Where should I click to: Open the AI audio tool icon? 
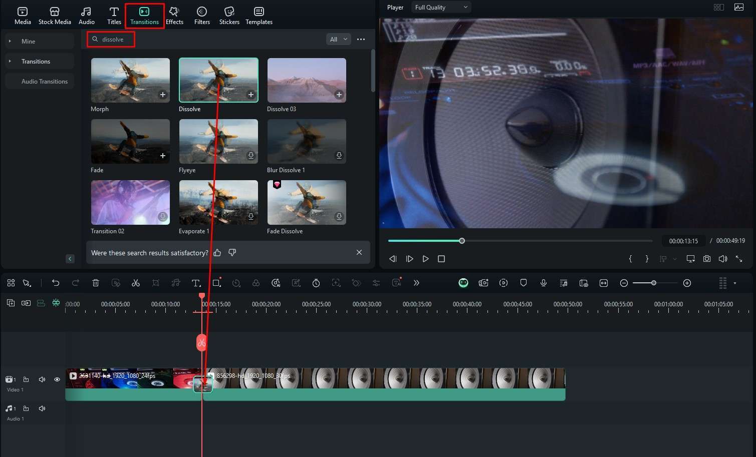coord(276,283)
